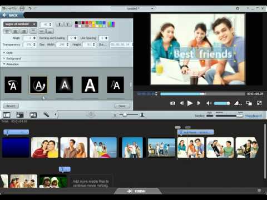Image resolution: width=267 pixels, height=200 pixels.
Task: Choose the first spinning-A animation preset
Action: 13,85
